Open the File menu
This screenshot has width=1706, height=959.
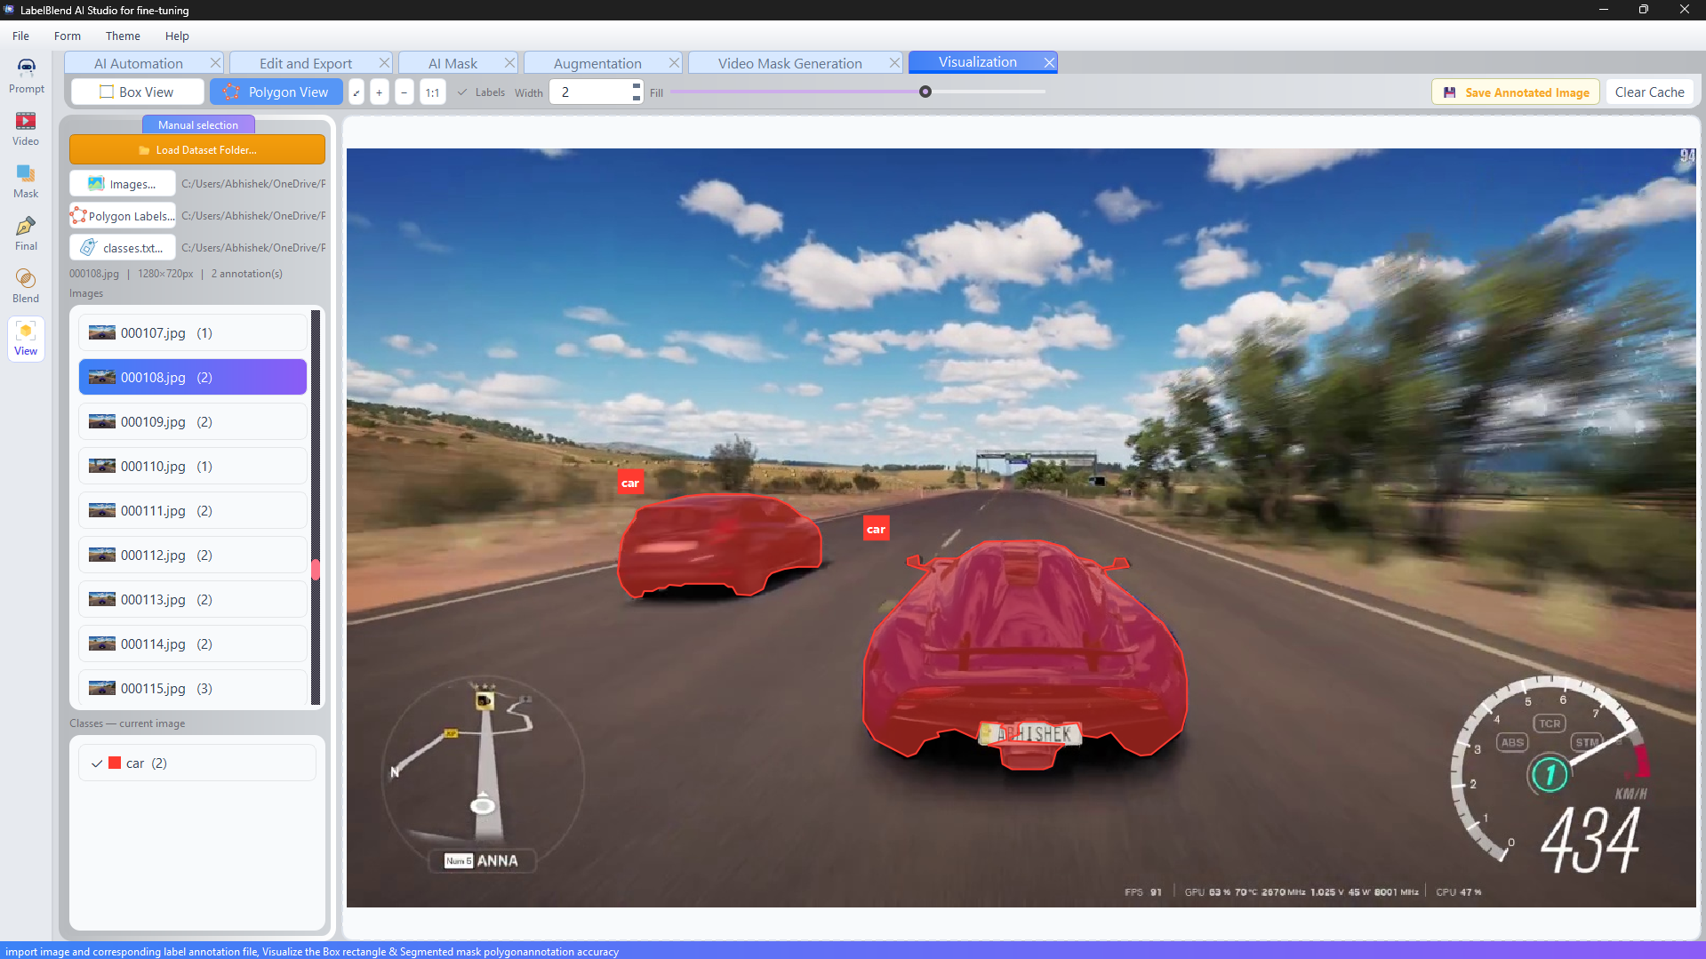pos(20,36)
